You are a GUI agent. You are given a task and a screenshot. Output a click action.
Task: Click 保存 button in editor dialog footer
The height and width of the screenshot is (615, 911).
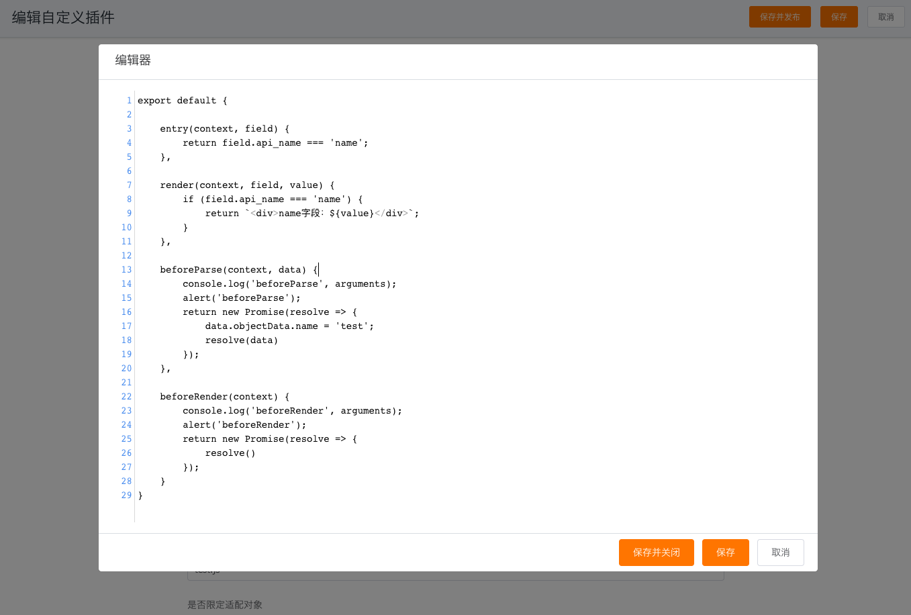(725, 553)
